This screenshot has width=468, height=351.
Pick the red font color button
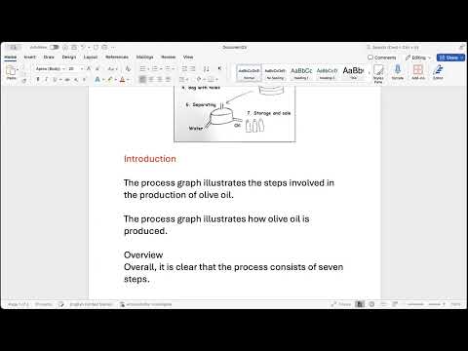click(x=122, y=79)
